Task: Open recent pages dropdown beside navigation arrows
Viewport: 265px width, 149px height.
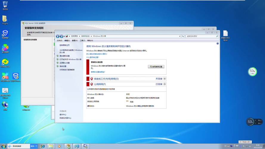Action: click(x=64, y=36)
